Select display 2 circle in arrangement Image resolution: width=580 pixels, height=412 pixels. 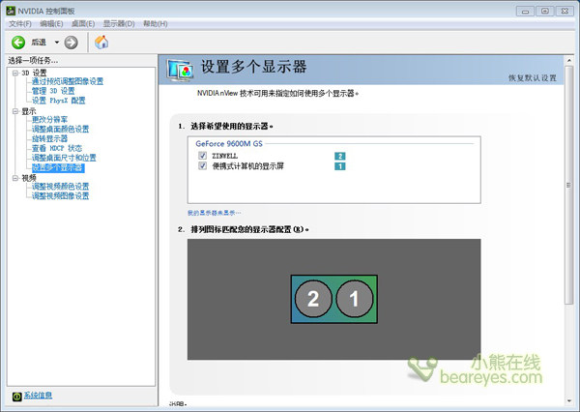point(313,299)
